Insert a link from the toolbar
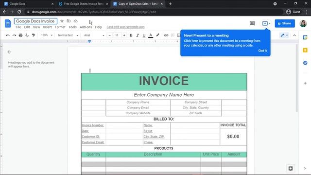This screenshot has width=311, height=175. click(166, 35)
